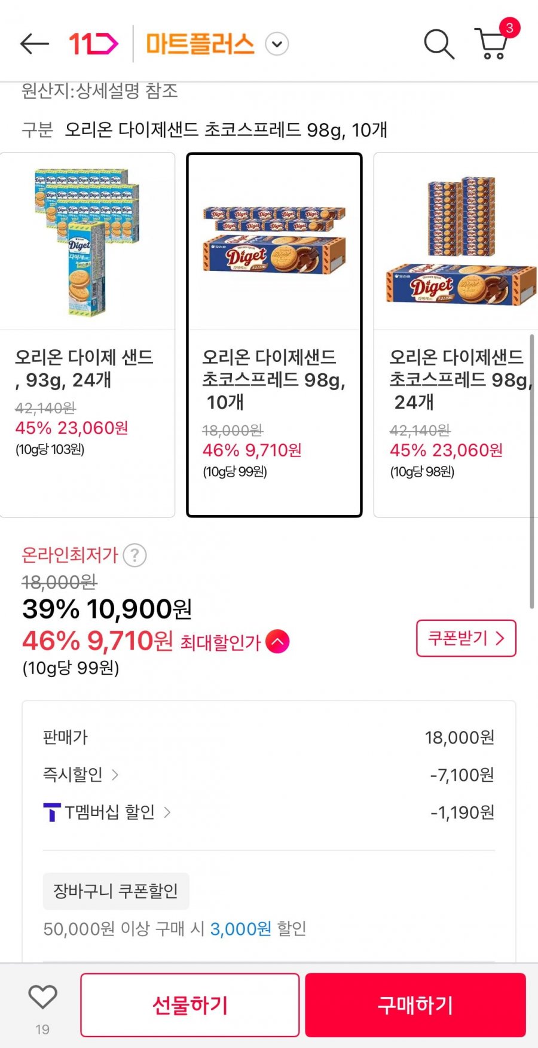Image resolution: width=538 pixels, height=1048 pixels.
Task: Tap the heart wishlist icon
Action: (x=42, y=997)
